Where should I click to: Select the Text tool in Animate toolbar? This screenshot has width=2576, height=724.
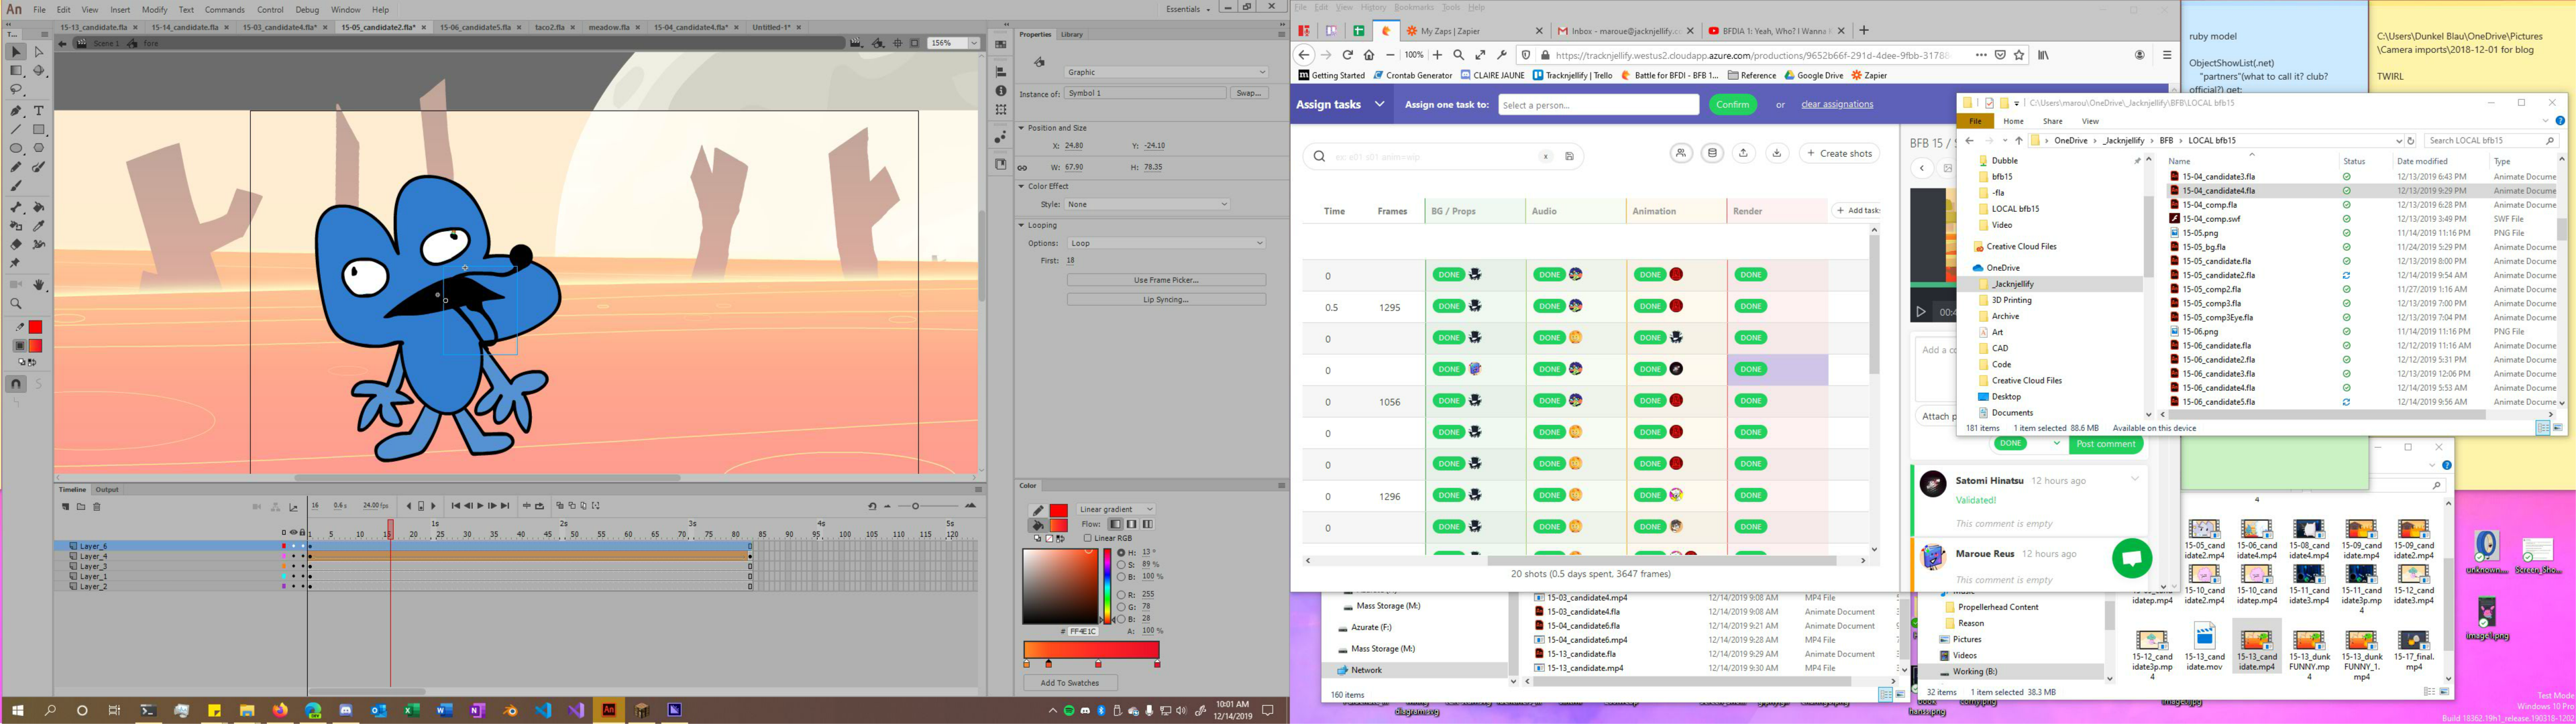pyautogui.click(x=39, y=111)
